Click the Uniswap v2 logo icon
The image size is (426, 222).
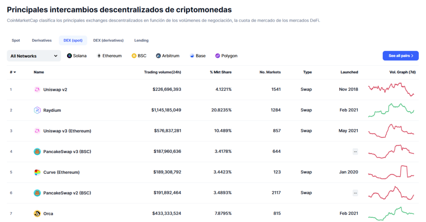[x=37, y=90]
